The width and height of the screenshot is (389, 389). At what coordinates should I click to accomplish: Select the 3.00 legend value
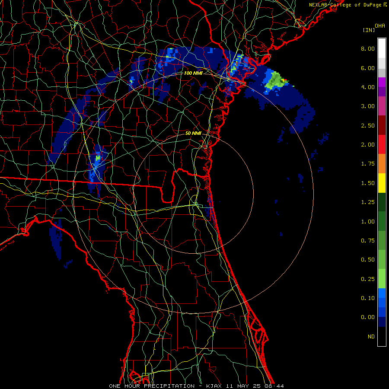click(x=368, y=106)
